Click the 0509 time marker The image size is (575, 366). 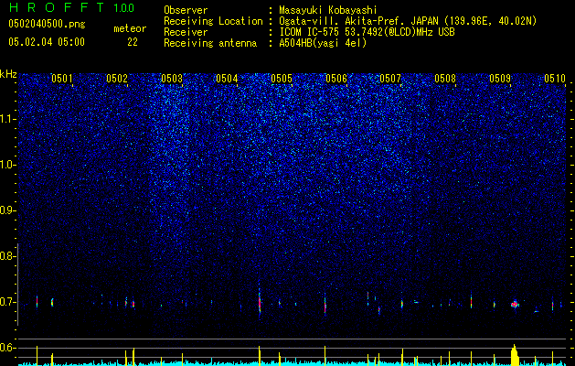tap(500, 78)
